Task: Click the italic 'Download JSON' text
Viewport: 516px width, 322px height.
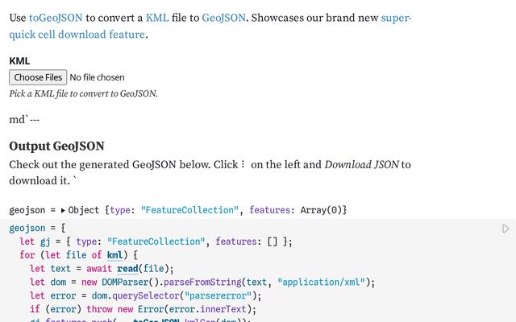Action: (362, 164)
